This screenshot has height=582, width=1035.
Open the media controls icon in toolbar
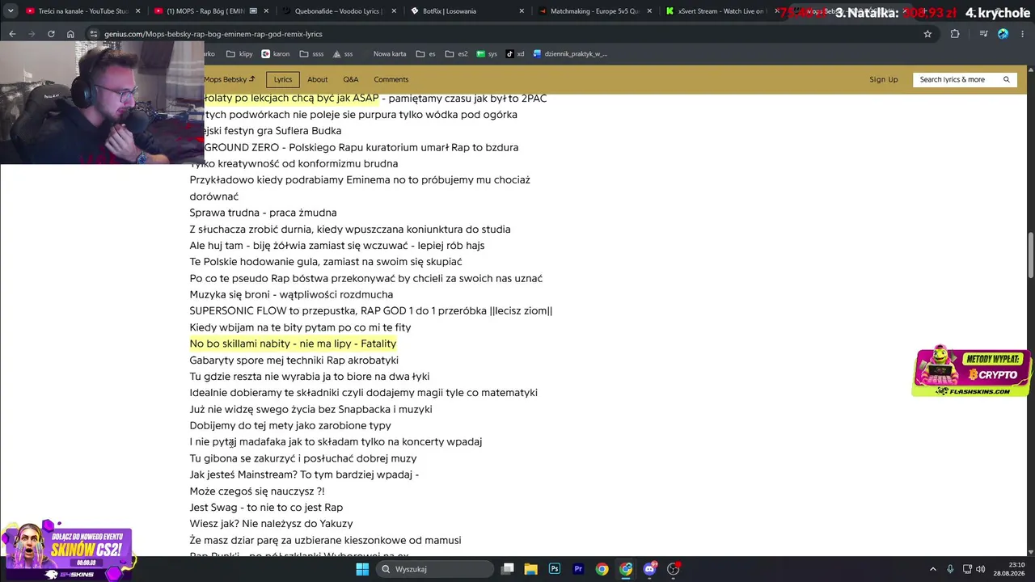983,34
